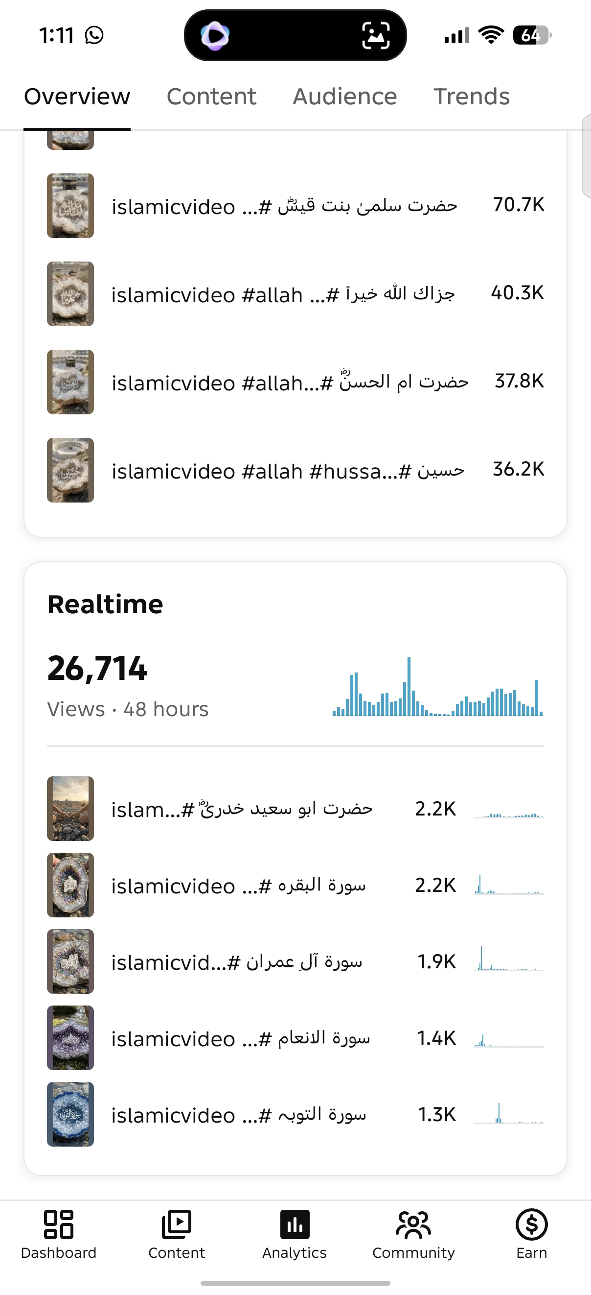The image size is (591, 1295).
Task: Select the Overview tab
Action: pos(77,96)
